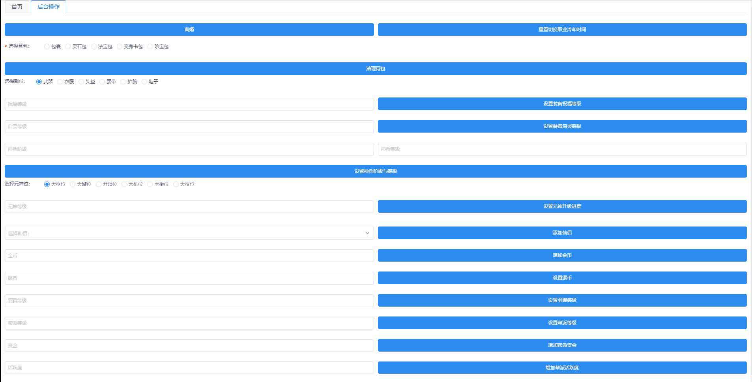Select the 后台操作 tab
The height and width of the screenshot is (382, 752).
coord(48,7)
